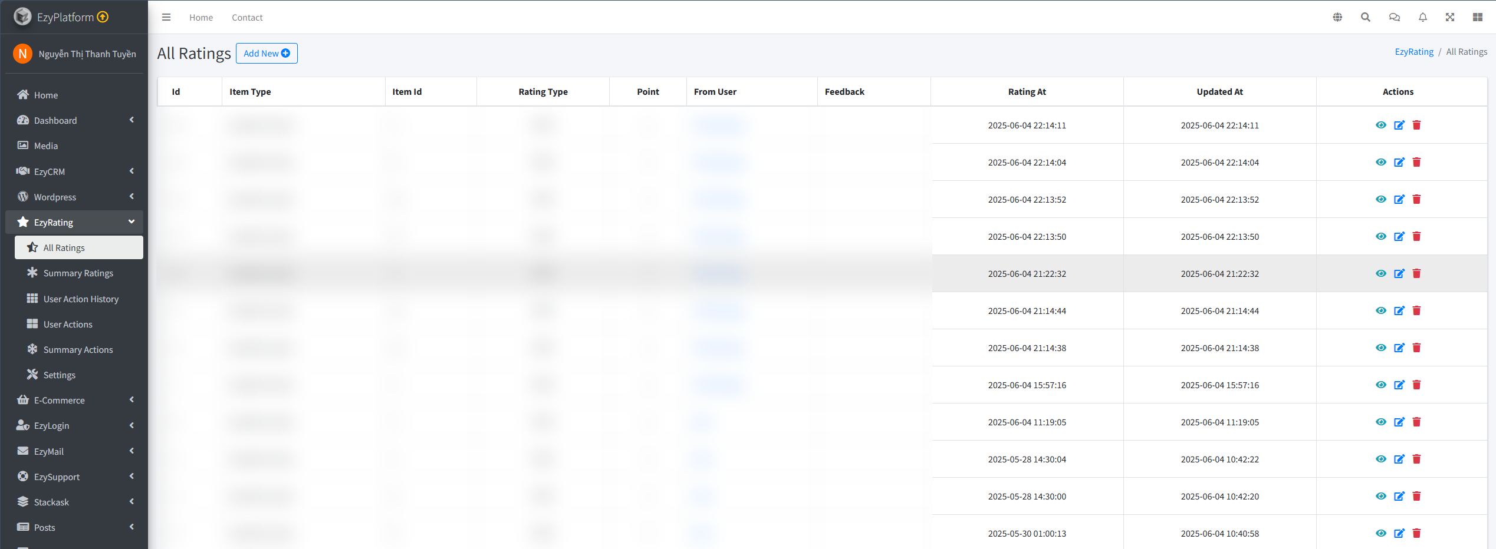View the rating from 2025-06-04 21:22:32
This screenshot has width=1496, height=549.
[1380, 273]
